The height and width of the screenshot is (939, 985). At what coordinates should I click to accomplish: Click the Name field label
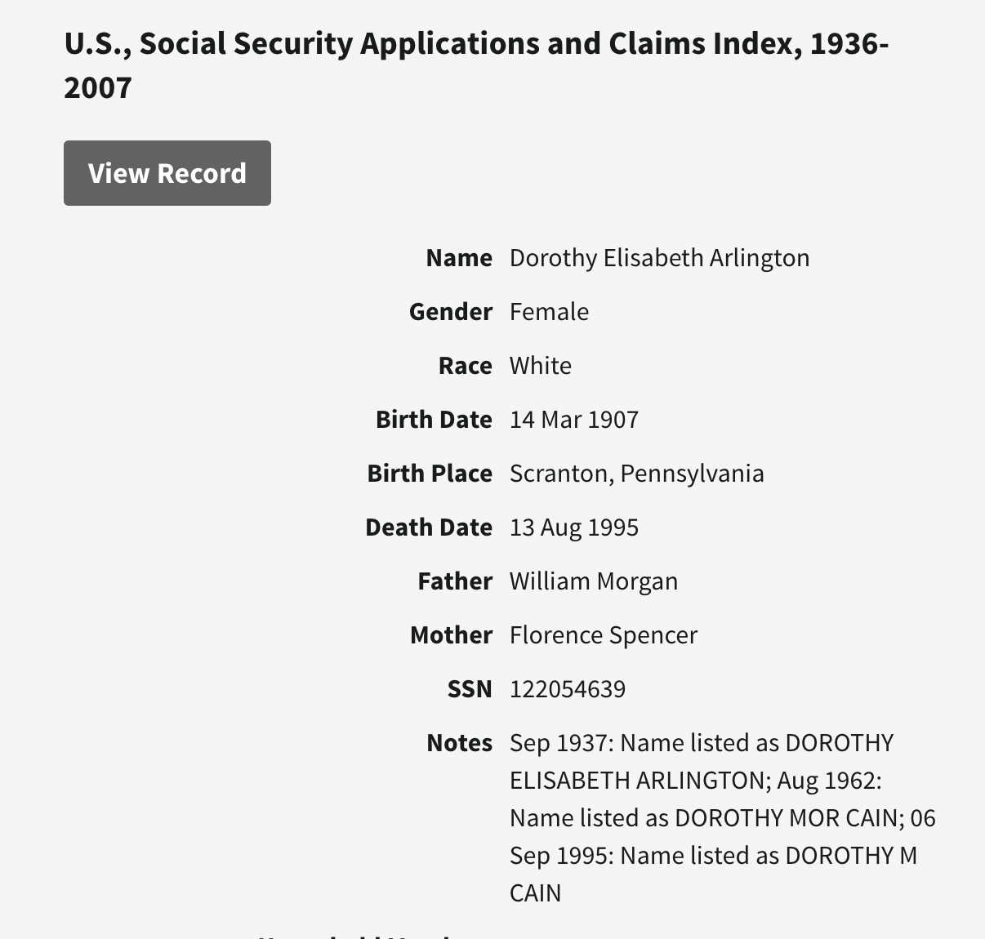tap(459, 258)
